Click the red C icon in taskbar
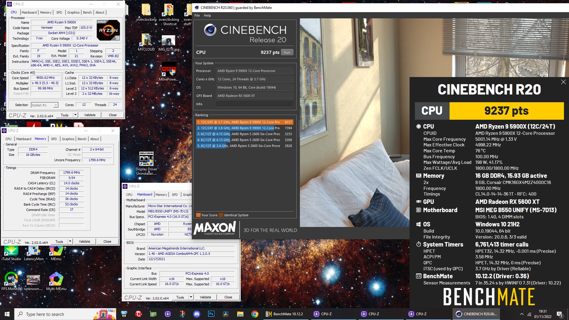Viewport: 569px width, 320px height. tap(138, 314)
